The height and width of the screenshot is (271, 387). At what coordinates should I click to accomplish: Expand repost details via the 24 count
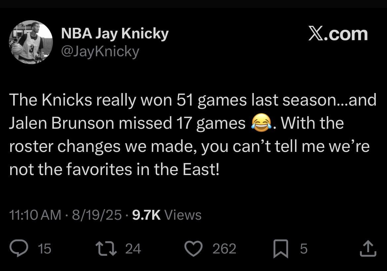(133, 249)
